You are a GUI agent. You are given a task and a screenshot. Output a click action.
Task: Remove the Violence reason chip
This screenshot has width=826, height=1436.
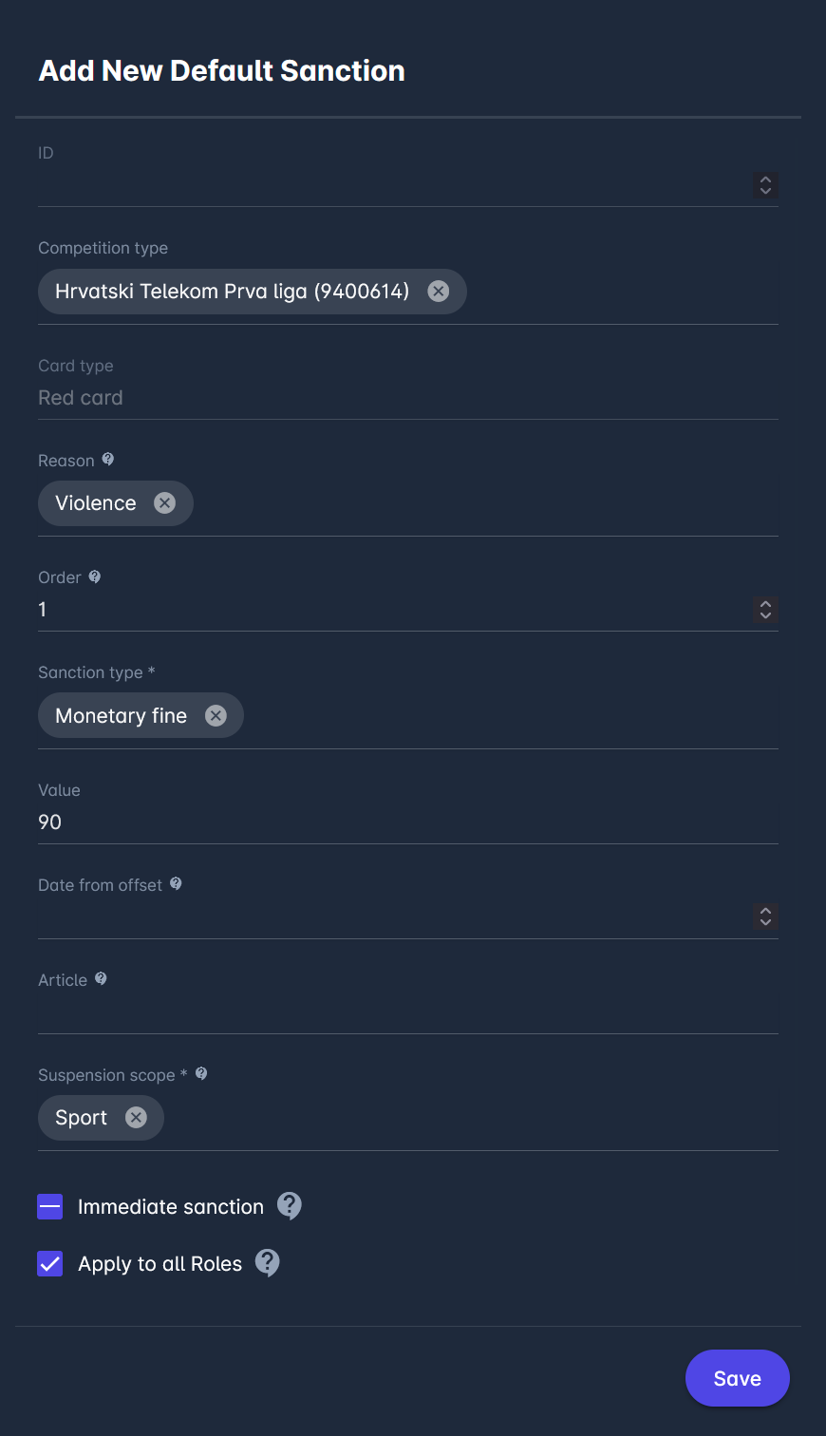pos(165,503)
